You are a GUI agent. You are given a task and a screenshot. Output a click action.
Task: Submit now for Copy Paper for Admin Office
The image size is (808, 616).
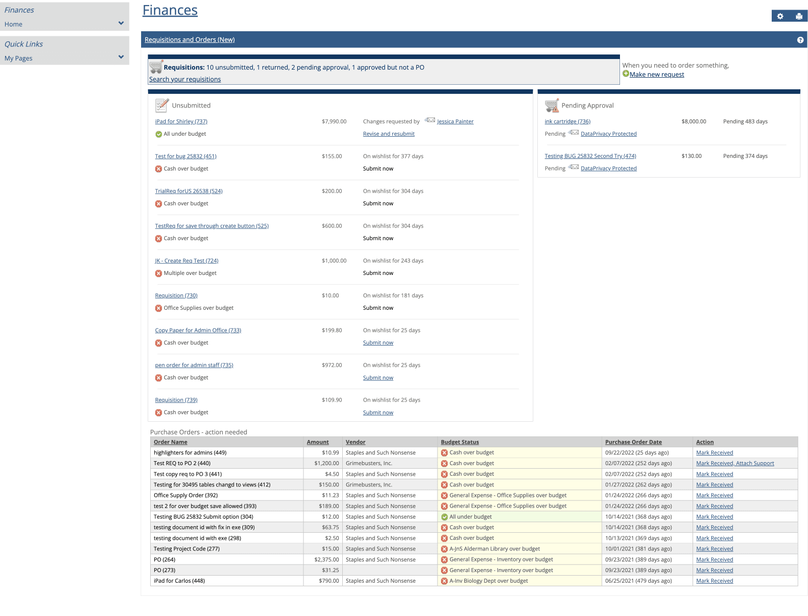coord(378,343)
